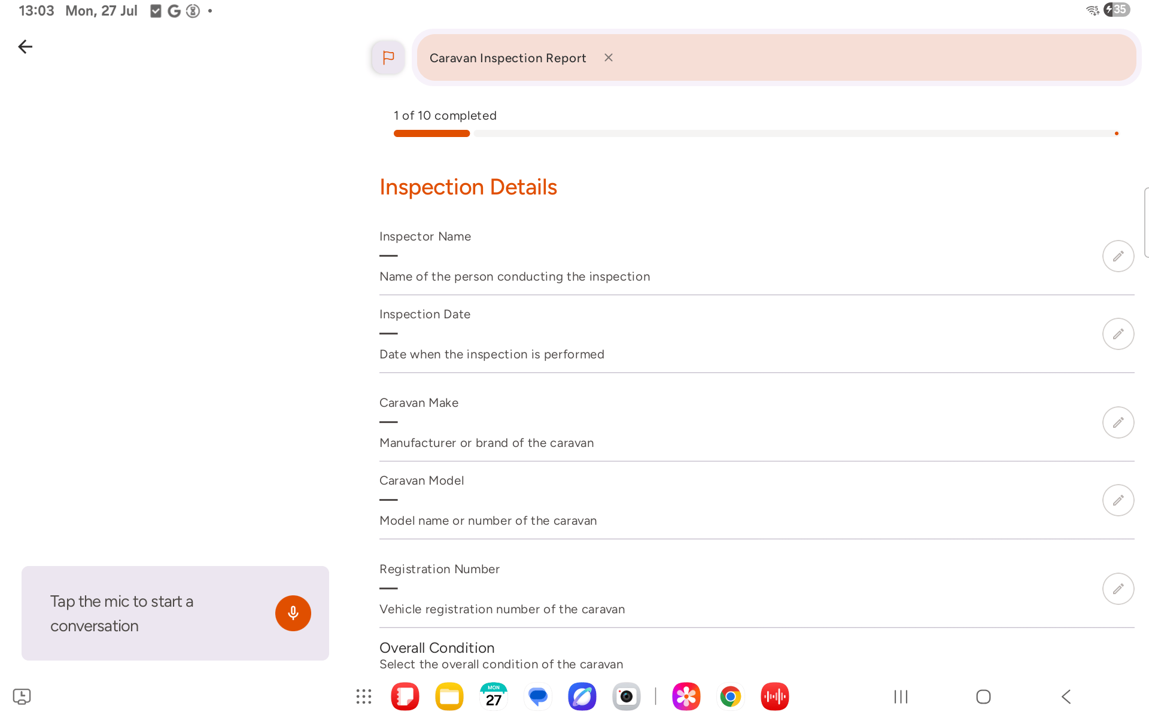Go to the home screen

[x=983, y=696]
